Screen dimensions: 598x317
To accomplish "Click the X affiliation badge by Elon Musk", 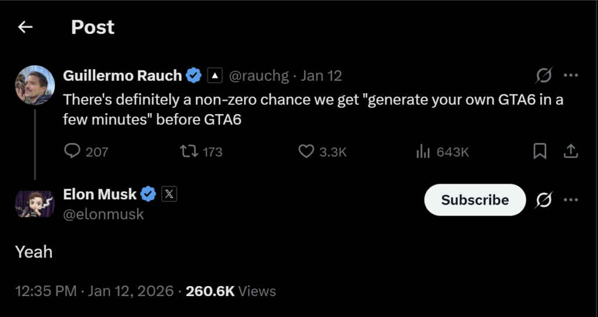I will coord(169,194).
